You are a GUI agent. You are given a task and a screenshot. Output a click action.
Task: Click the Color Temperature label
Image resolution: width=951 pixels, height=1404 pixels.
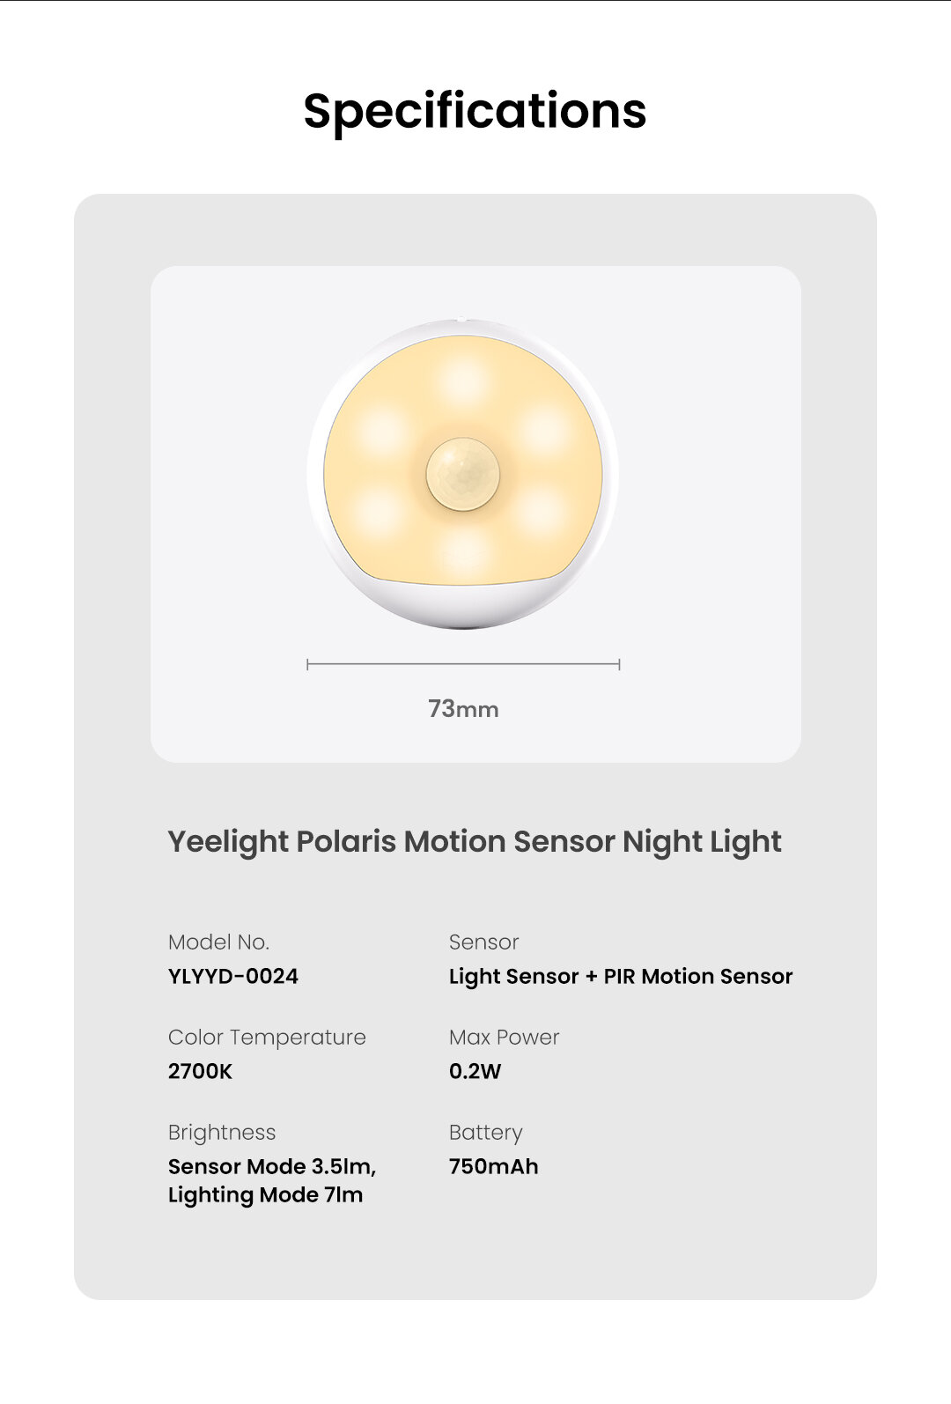267,1038
